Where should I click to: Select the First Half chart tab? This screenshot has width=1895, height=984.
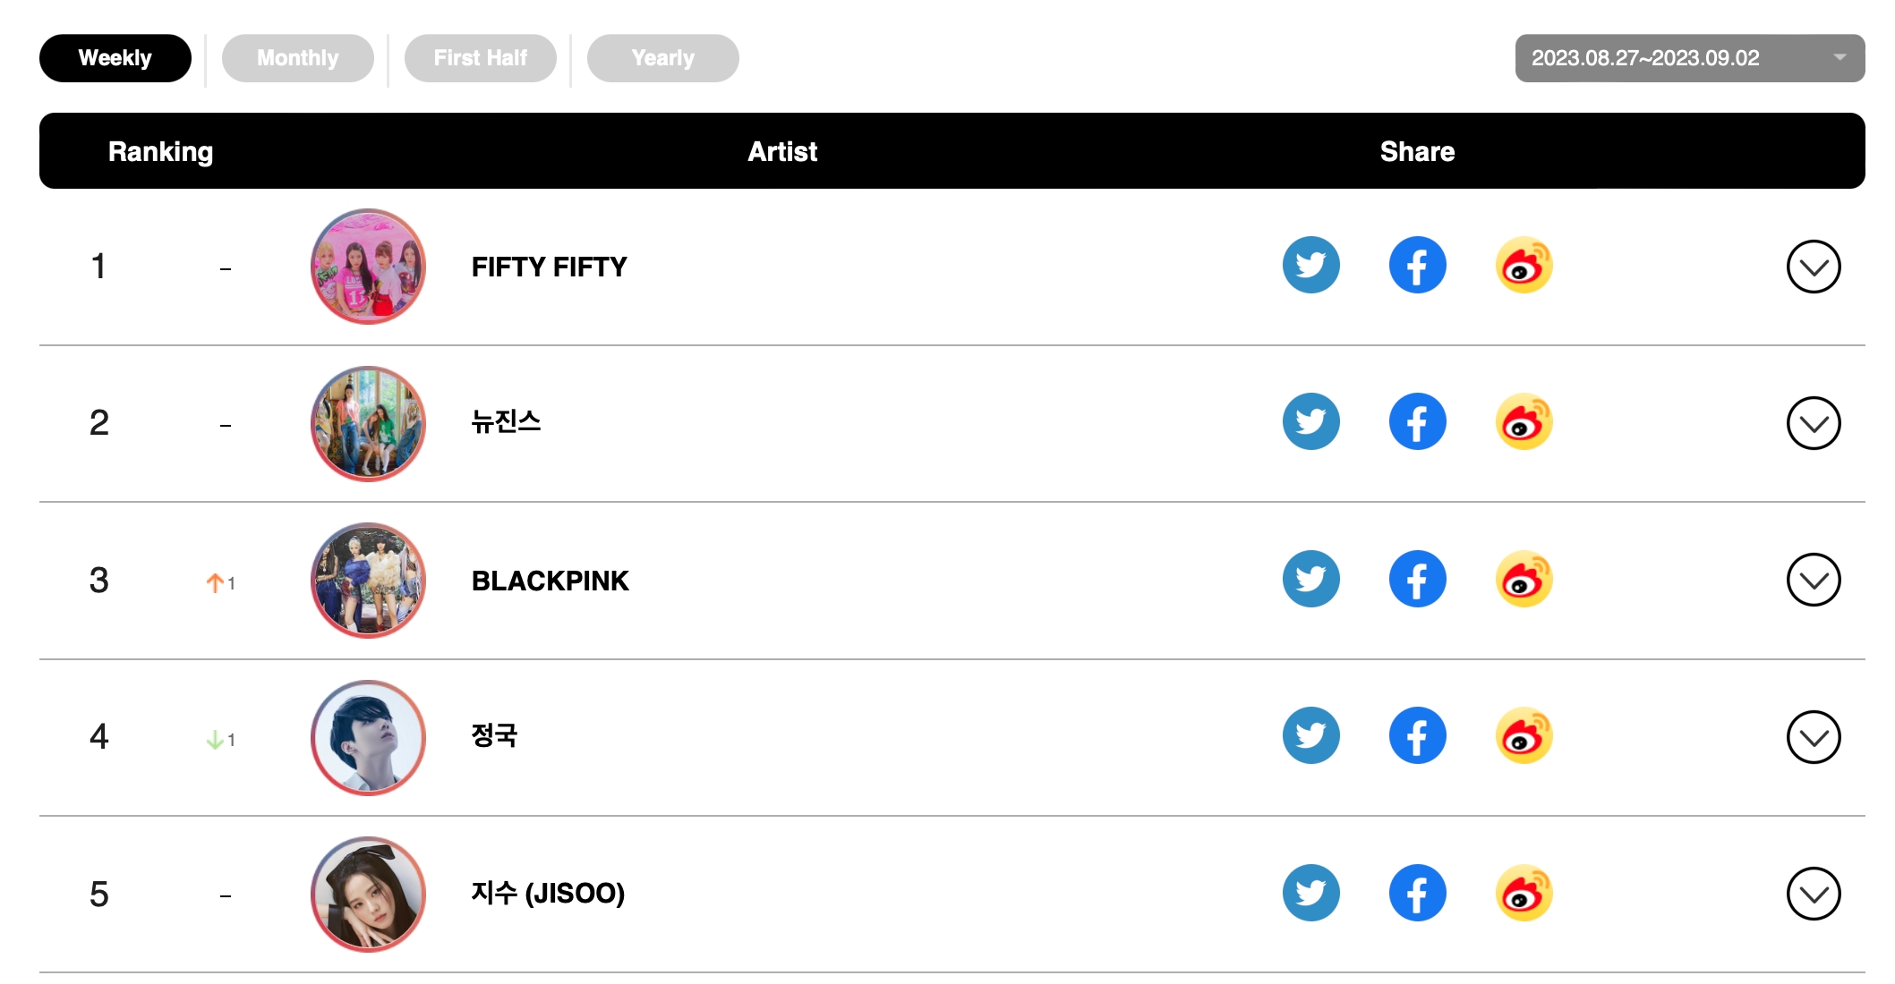coord(480,58)
